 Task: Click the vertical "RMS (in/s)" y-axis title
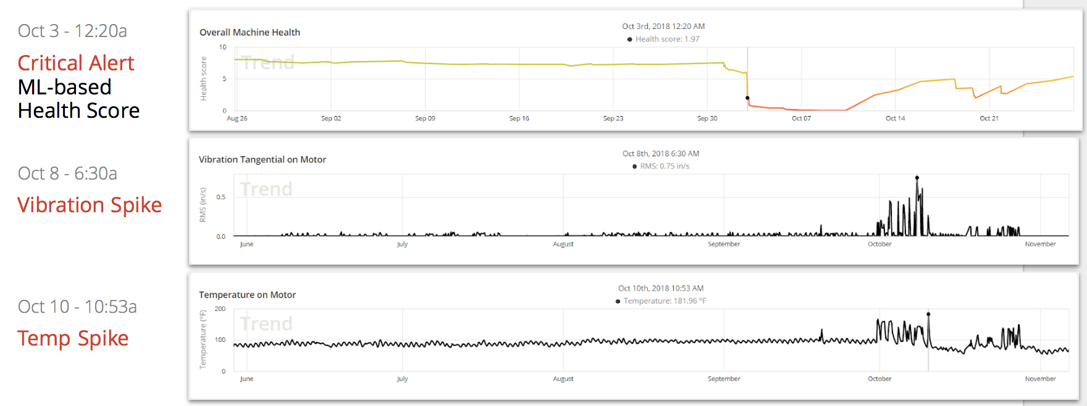203,205
